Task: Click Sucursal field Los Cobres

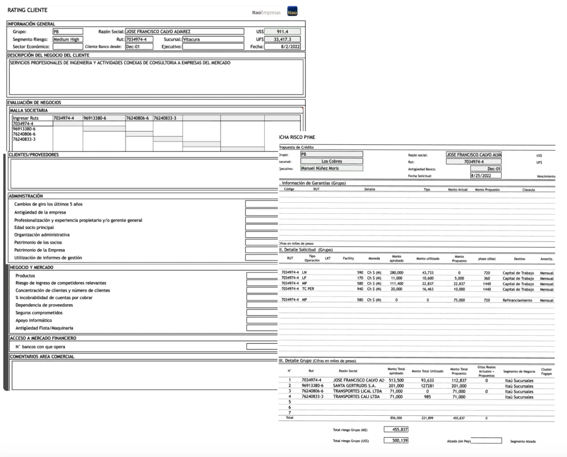Action: (332, 161)
